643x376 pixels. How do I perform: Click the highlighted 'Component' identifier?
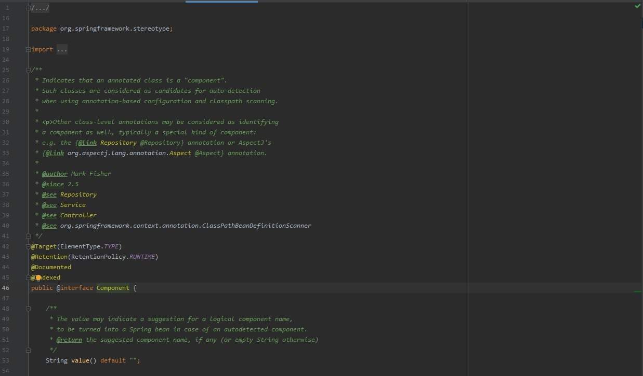click(113, 288)
